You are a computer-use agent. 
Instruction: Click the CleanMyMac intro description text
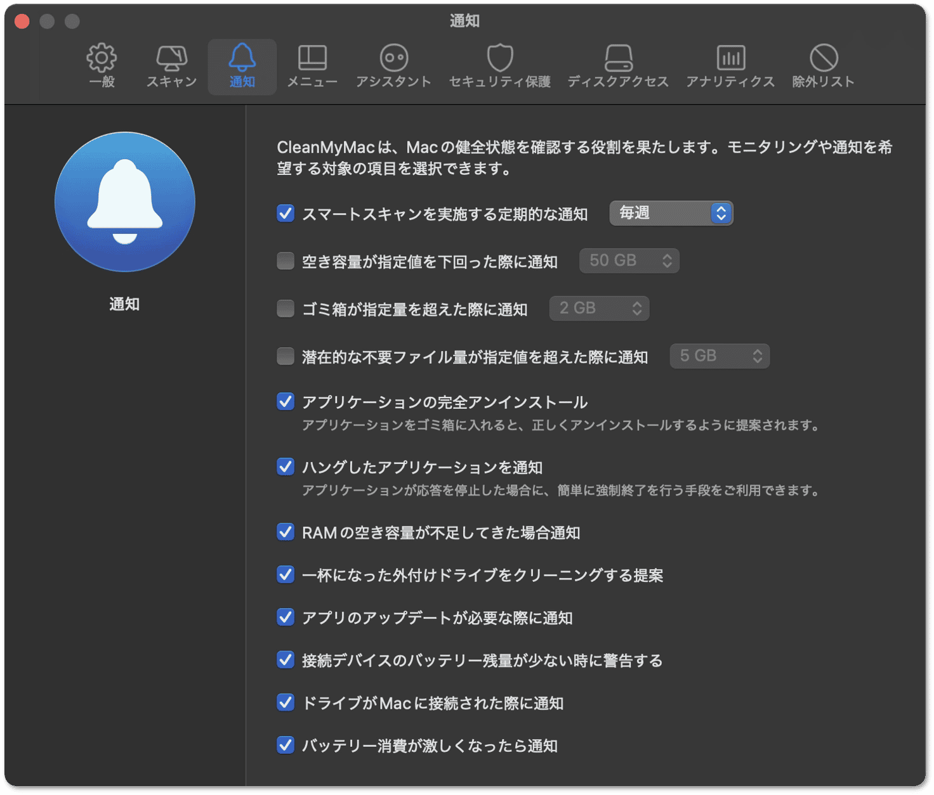point(584,158)
